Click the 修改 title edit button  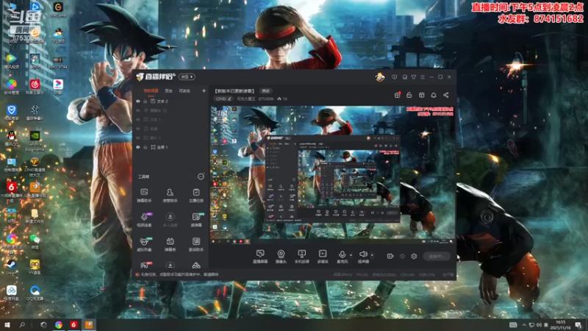point(265,90)
